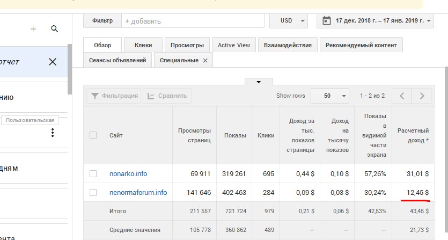Check the nonarko.info row checkbox

point(93,173)
